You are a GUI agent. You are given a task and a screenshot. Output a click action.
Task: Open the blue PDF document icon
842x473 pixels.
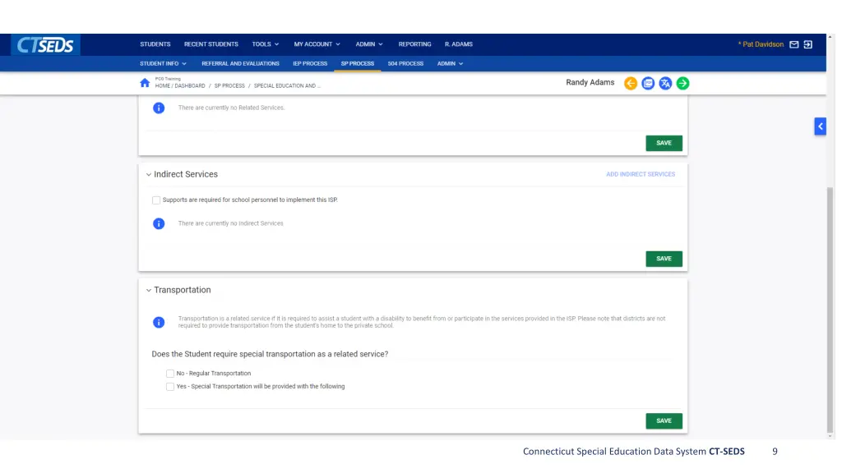coord(648,83)
